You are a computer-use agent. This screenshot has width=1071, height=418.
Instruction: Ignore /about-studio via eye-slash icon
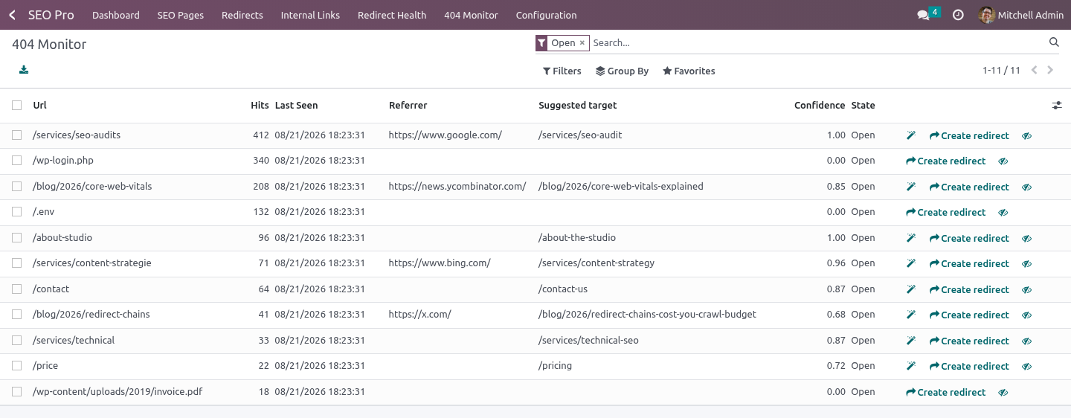point(1027,238)
